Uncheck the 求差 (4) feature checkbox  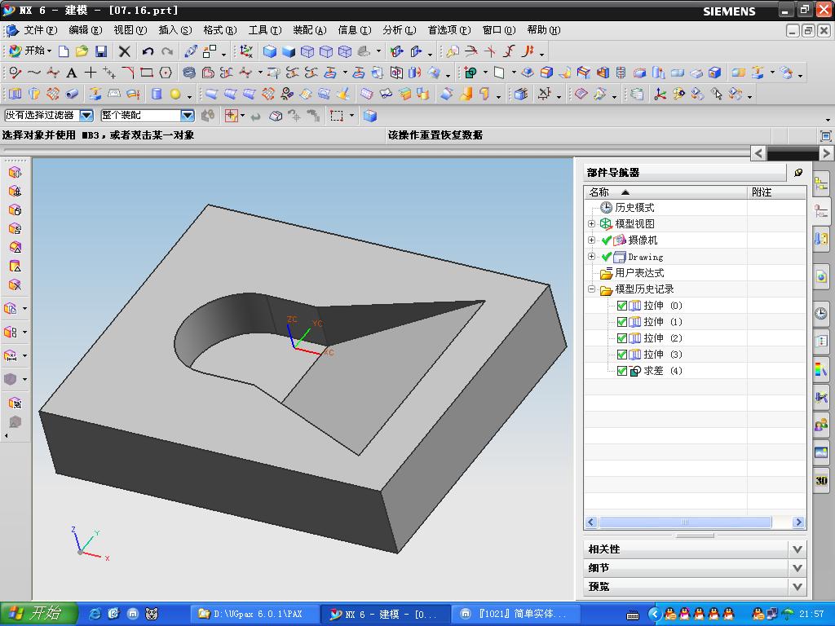[x=621, y=371]
